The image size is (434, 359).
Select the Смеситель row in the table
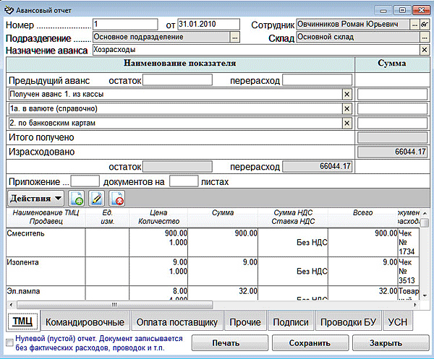(213, 243)
